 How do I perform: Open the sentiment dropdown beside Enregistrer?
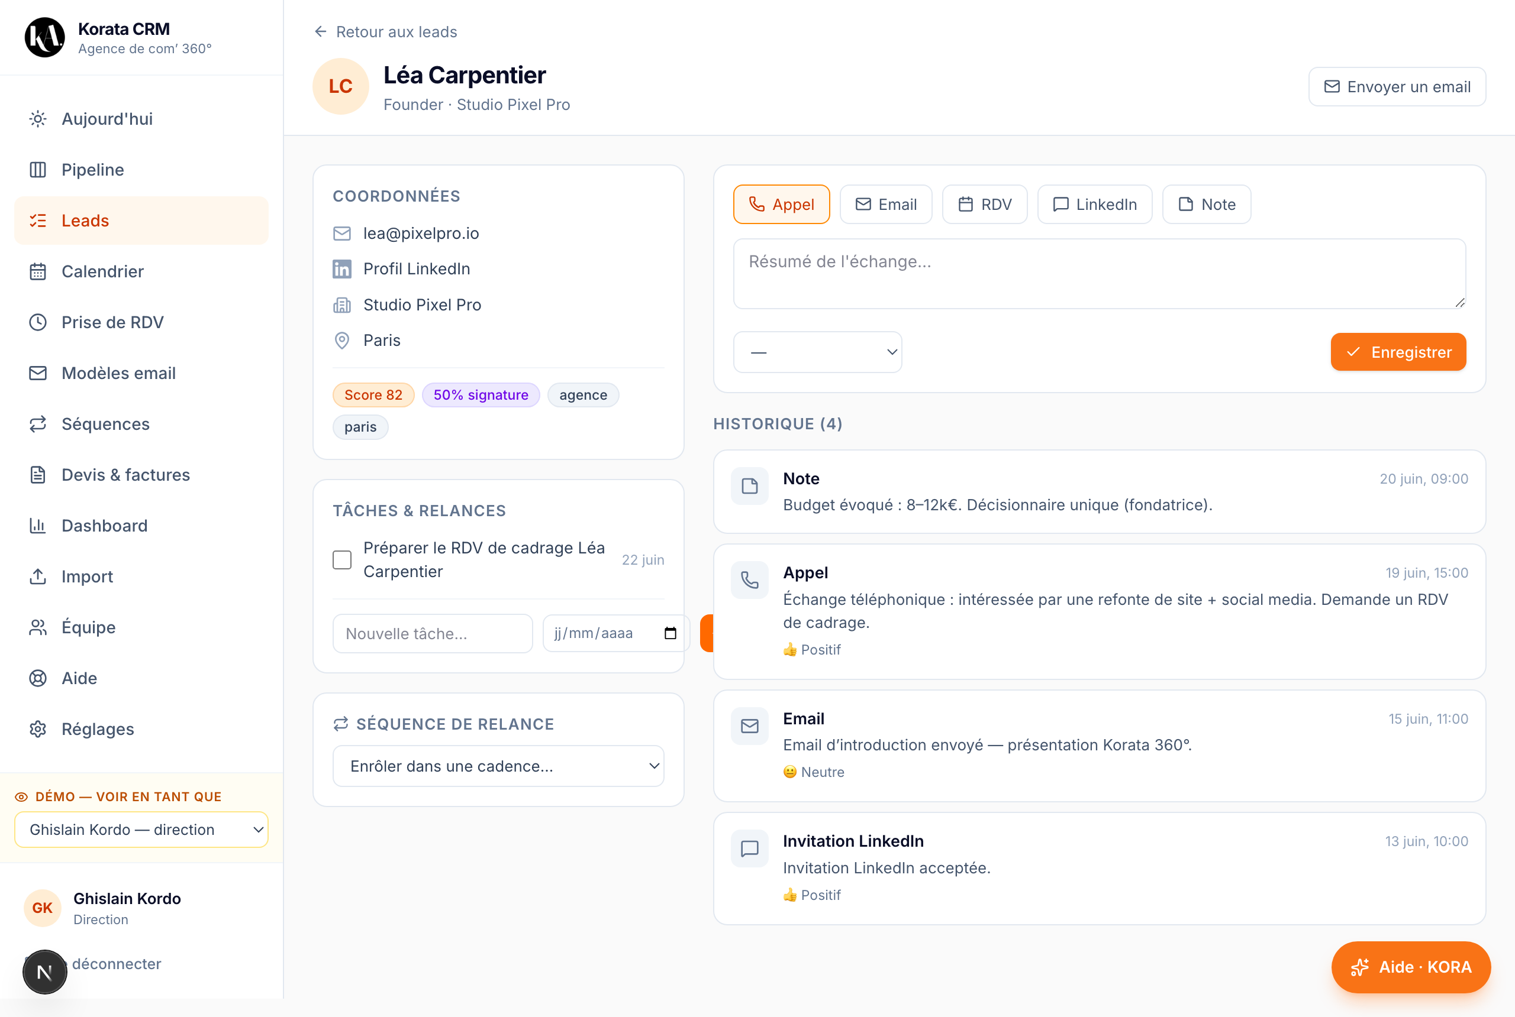(817, 352)
